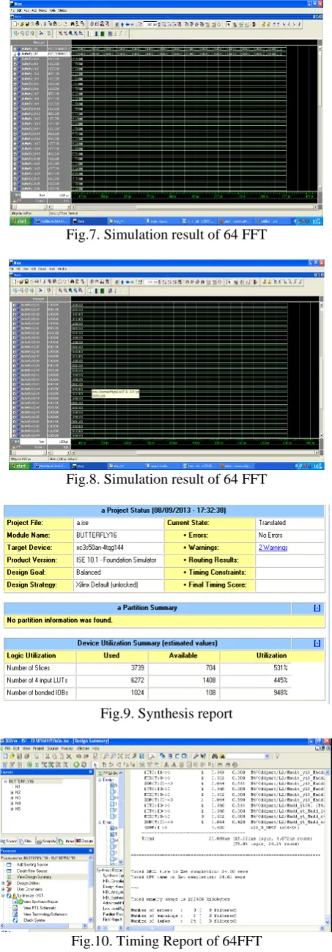Switch to the Files tab below the Sources pane
332x952 pixels.
tap(26, 841)
